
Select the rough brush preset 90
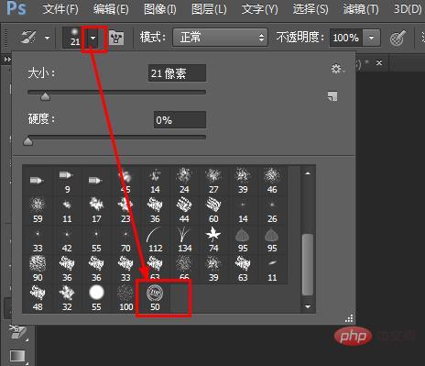coord(38,269)
